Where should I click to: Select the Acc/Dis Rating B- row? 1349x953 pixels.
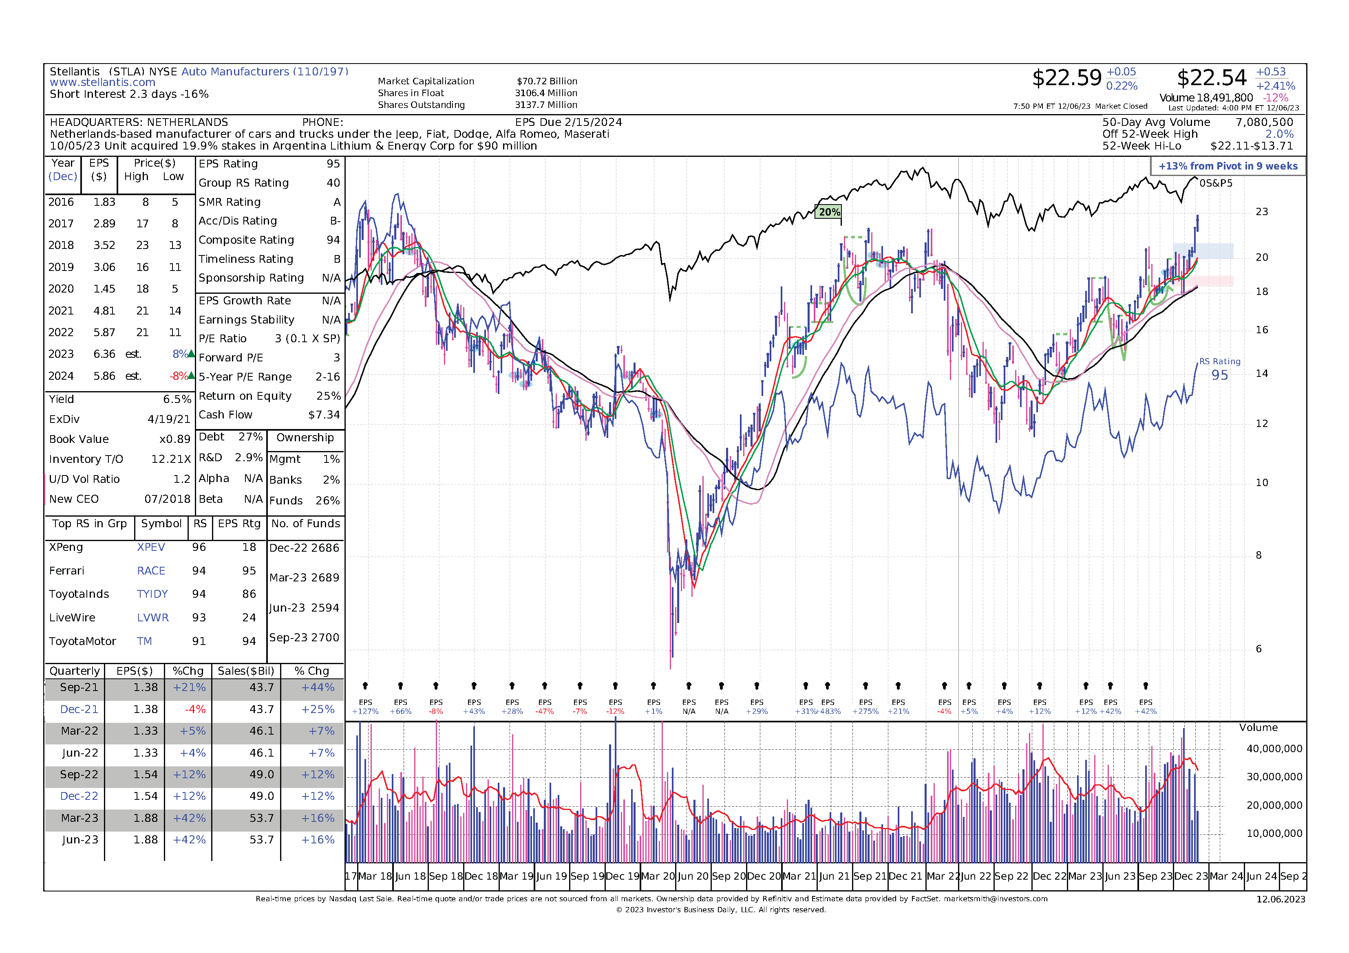click(270, 221)
